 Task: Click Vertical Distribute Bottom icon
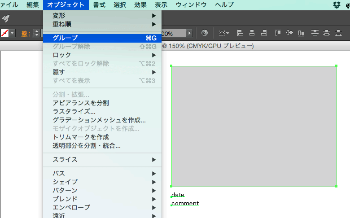[338, 33]
